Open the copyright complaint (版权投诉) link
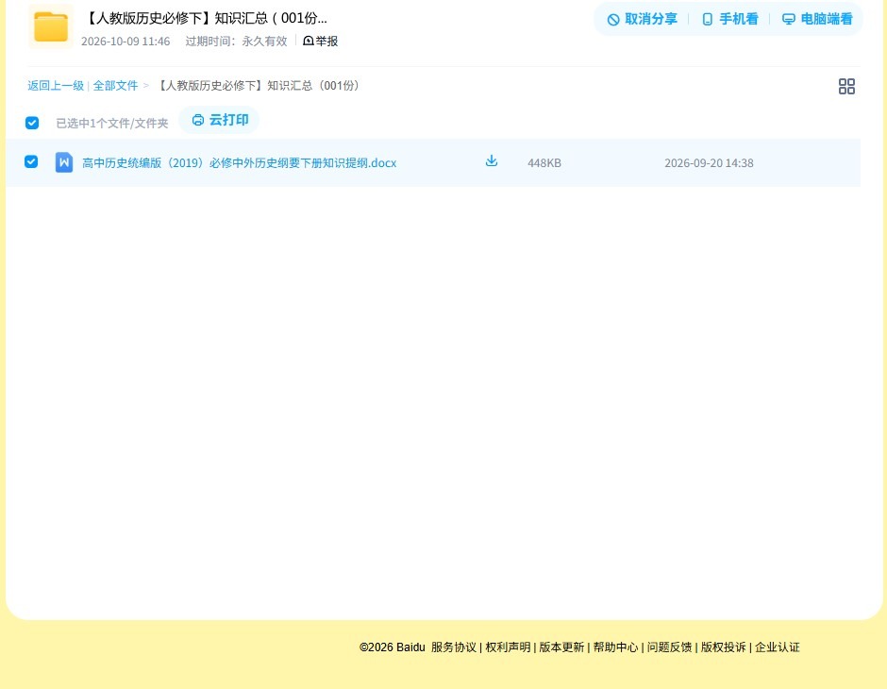887x689 pixels. pos(724,647)
